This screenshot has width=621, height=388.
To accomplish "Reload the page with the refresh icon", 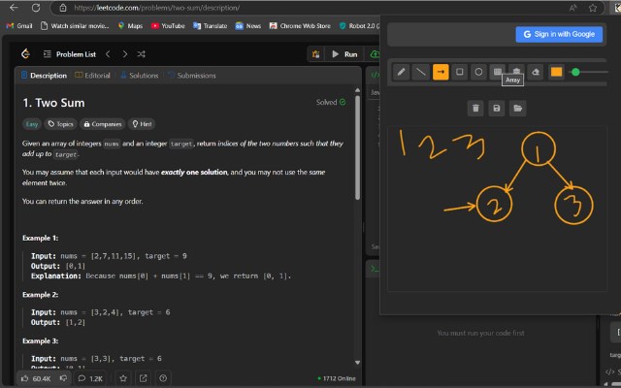I will point(36,8).
